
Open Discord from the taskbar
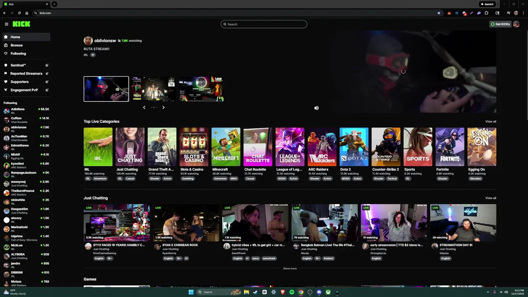tap(319, 292)
